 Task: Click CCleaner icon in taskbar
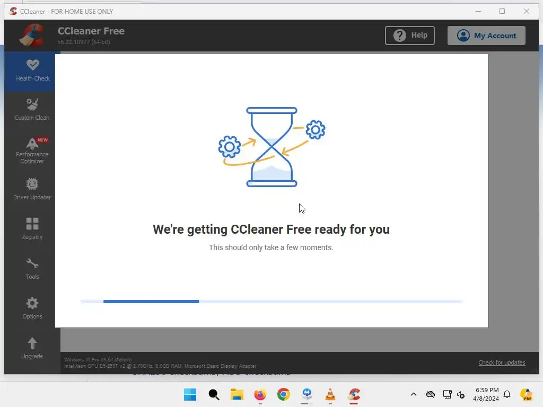pyautogui.click(x=354, y=394)
